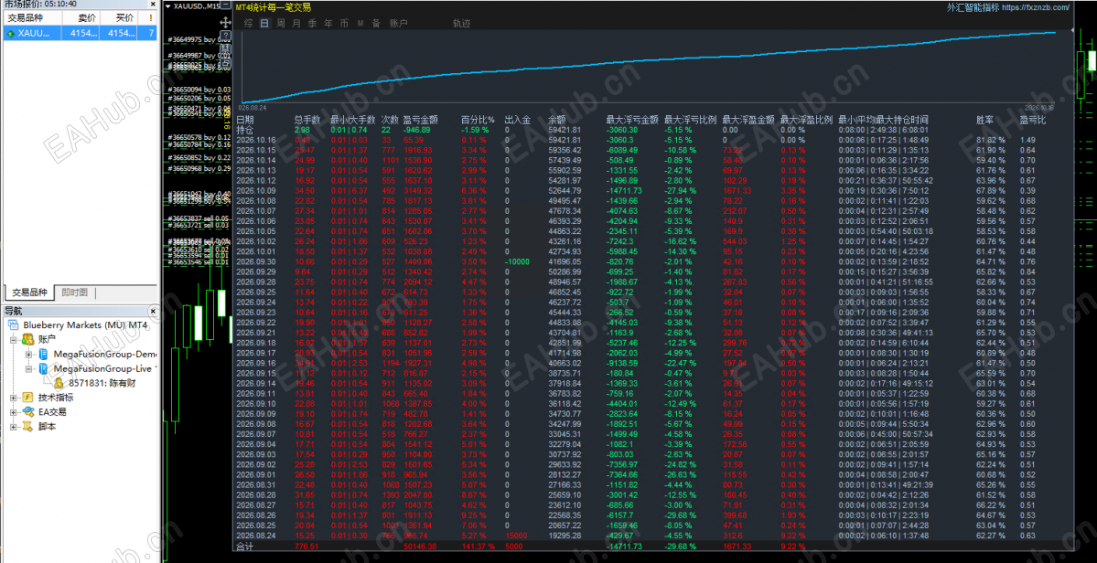This screenshot has height=563, width=1097.
Task: Click the MegaFusionGroup-Demo server icon
Action: click(x=43, y=354)
